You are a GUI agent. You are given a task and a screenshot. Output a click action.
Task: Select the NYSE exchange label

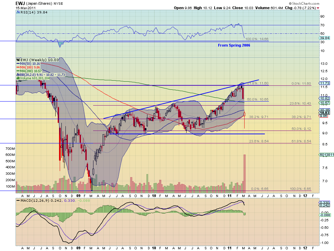click(58, 3)
